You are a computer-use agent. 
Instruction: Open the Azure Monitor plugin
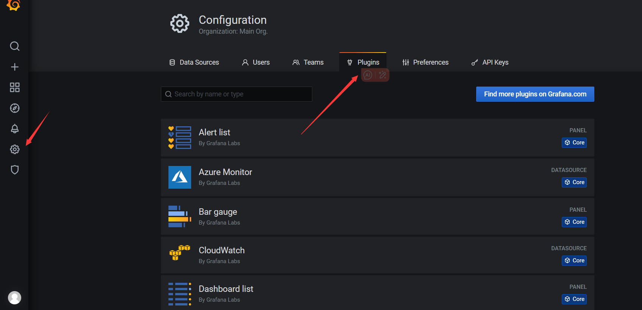225,172
